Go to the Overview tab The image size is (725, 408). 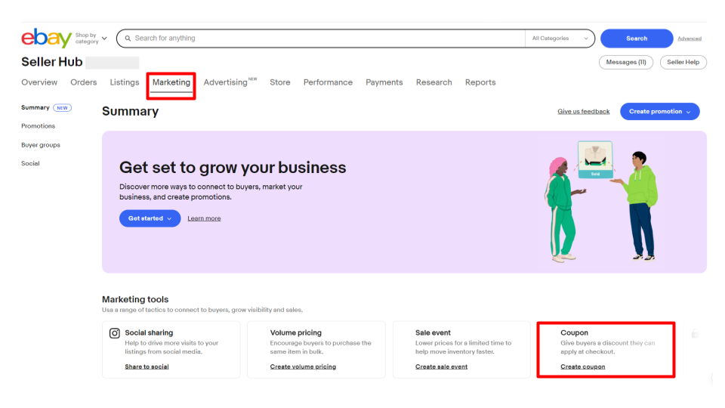coord(39,82)
